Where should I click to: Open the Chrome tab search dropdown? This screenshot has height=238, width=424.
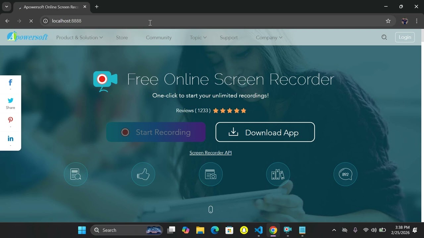[6, 7]
